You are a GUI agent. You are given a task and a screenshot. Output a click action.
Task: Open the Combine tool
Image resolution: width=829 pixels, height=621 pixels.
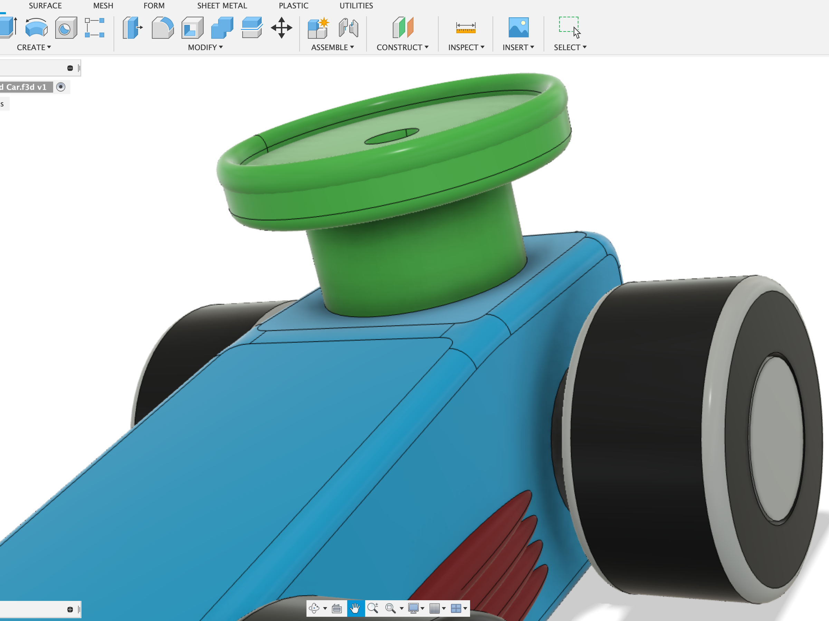[x=221, y=27]
